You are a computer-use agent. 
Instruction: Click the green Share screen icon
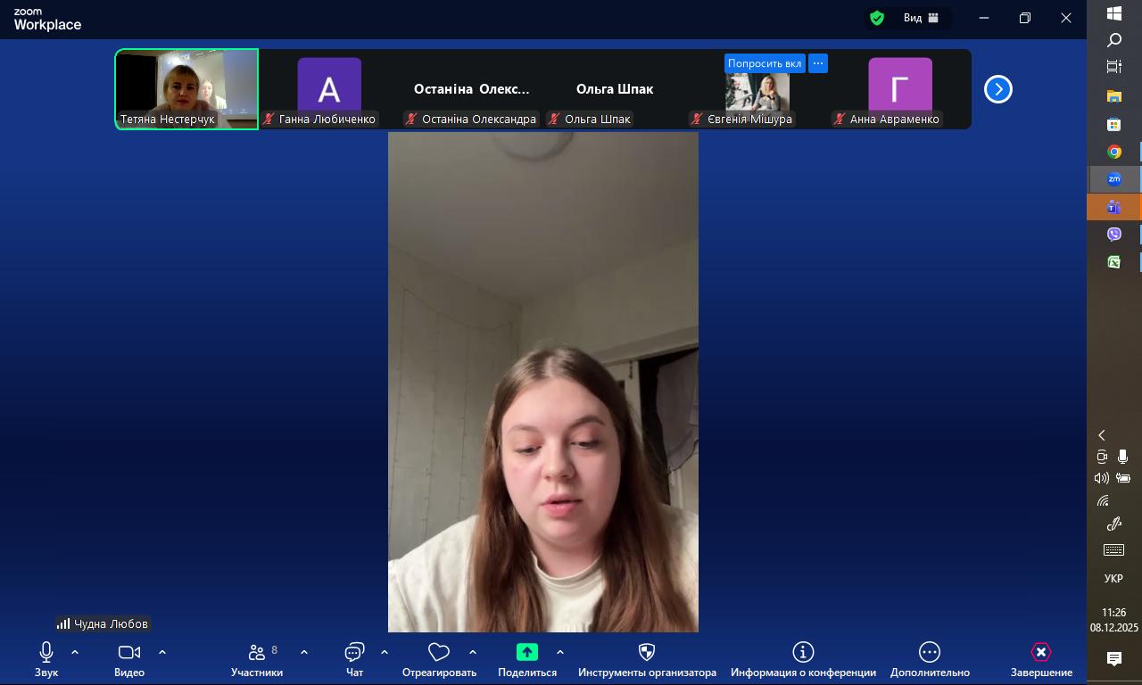click(526, 653)
